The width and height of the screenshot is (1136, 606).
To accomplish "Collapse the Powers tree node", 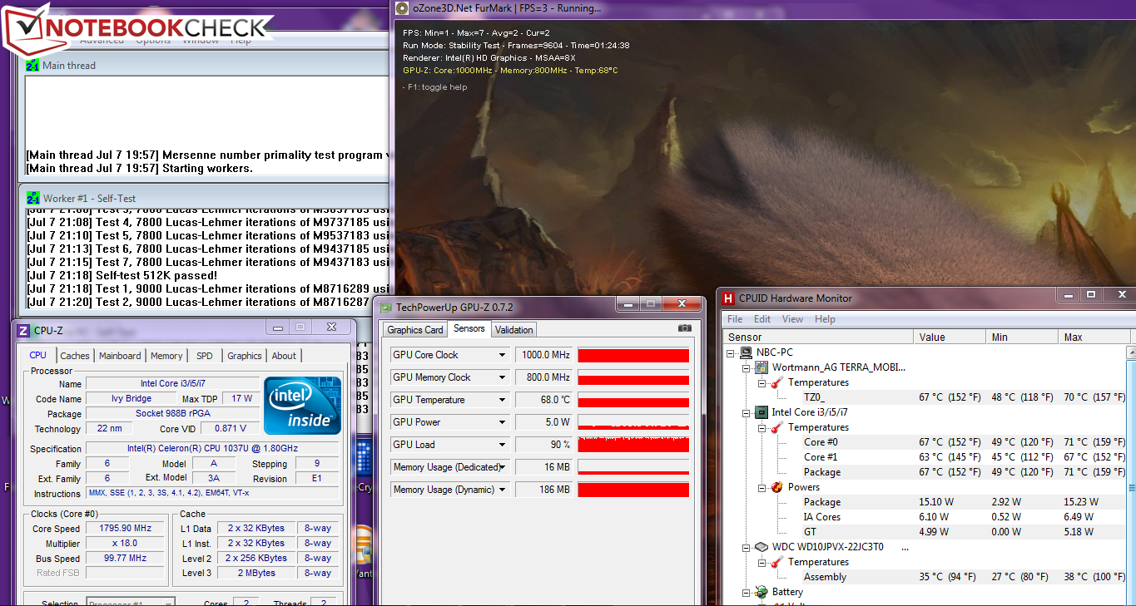I will [x=762, y=487].
